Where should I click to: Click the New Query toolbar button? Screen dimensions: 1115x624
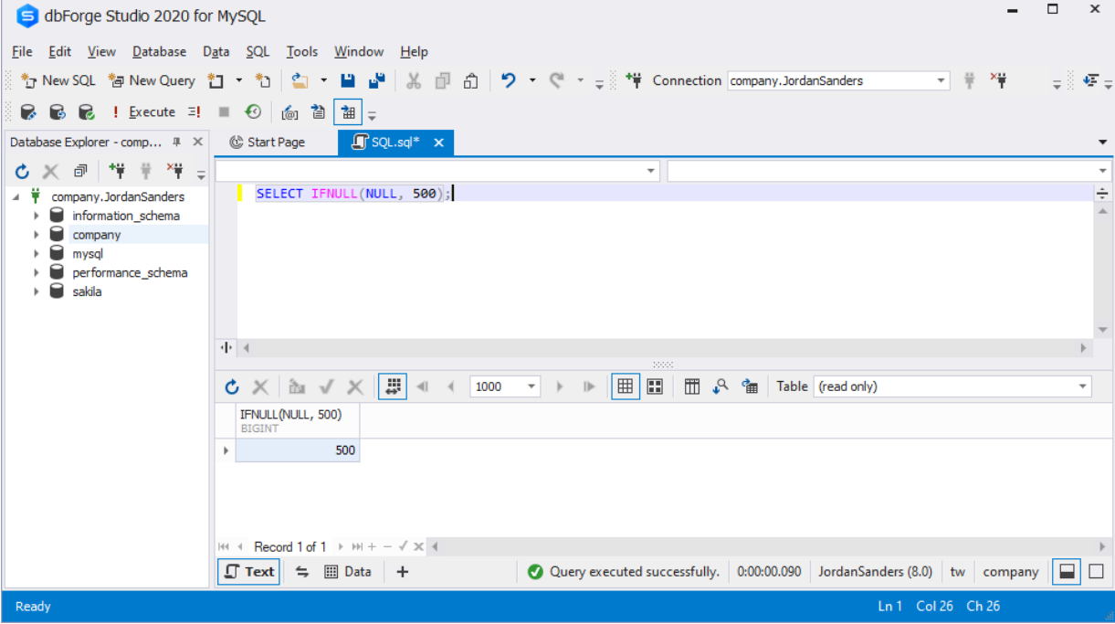coord(152,80)
